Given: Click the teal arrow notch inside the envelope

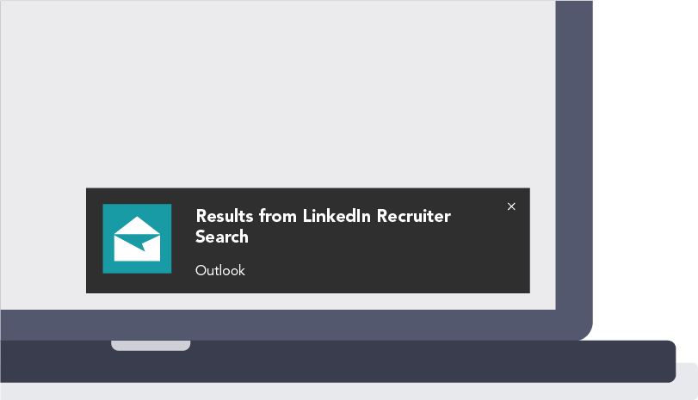Looking at the screenshot, I should (x=143, y=246).
